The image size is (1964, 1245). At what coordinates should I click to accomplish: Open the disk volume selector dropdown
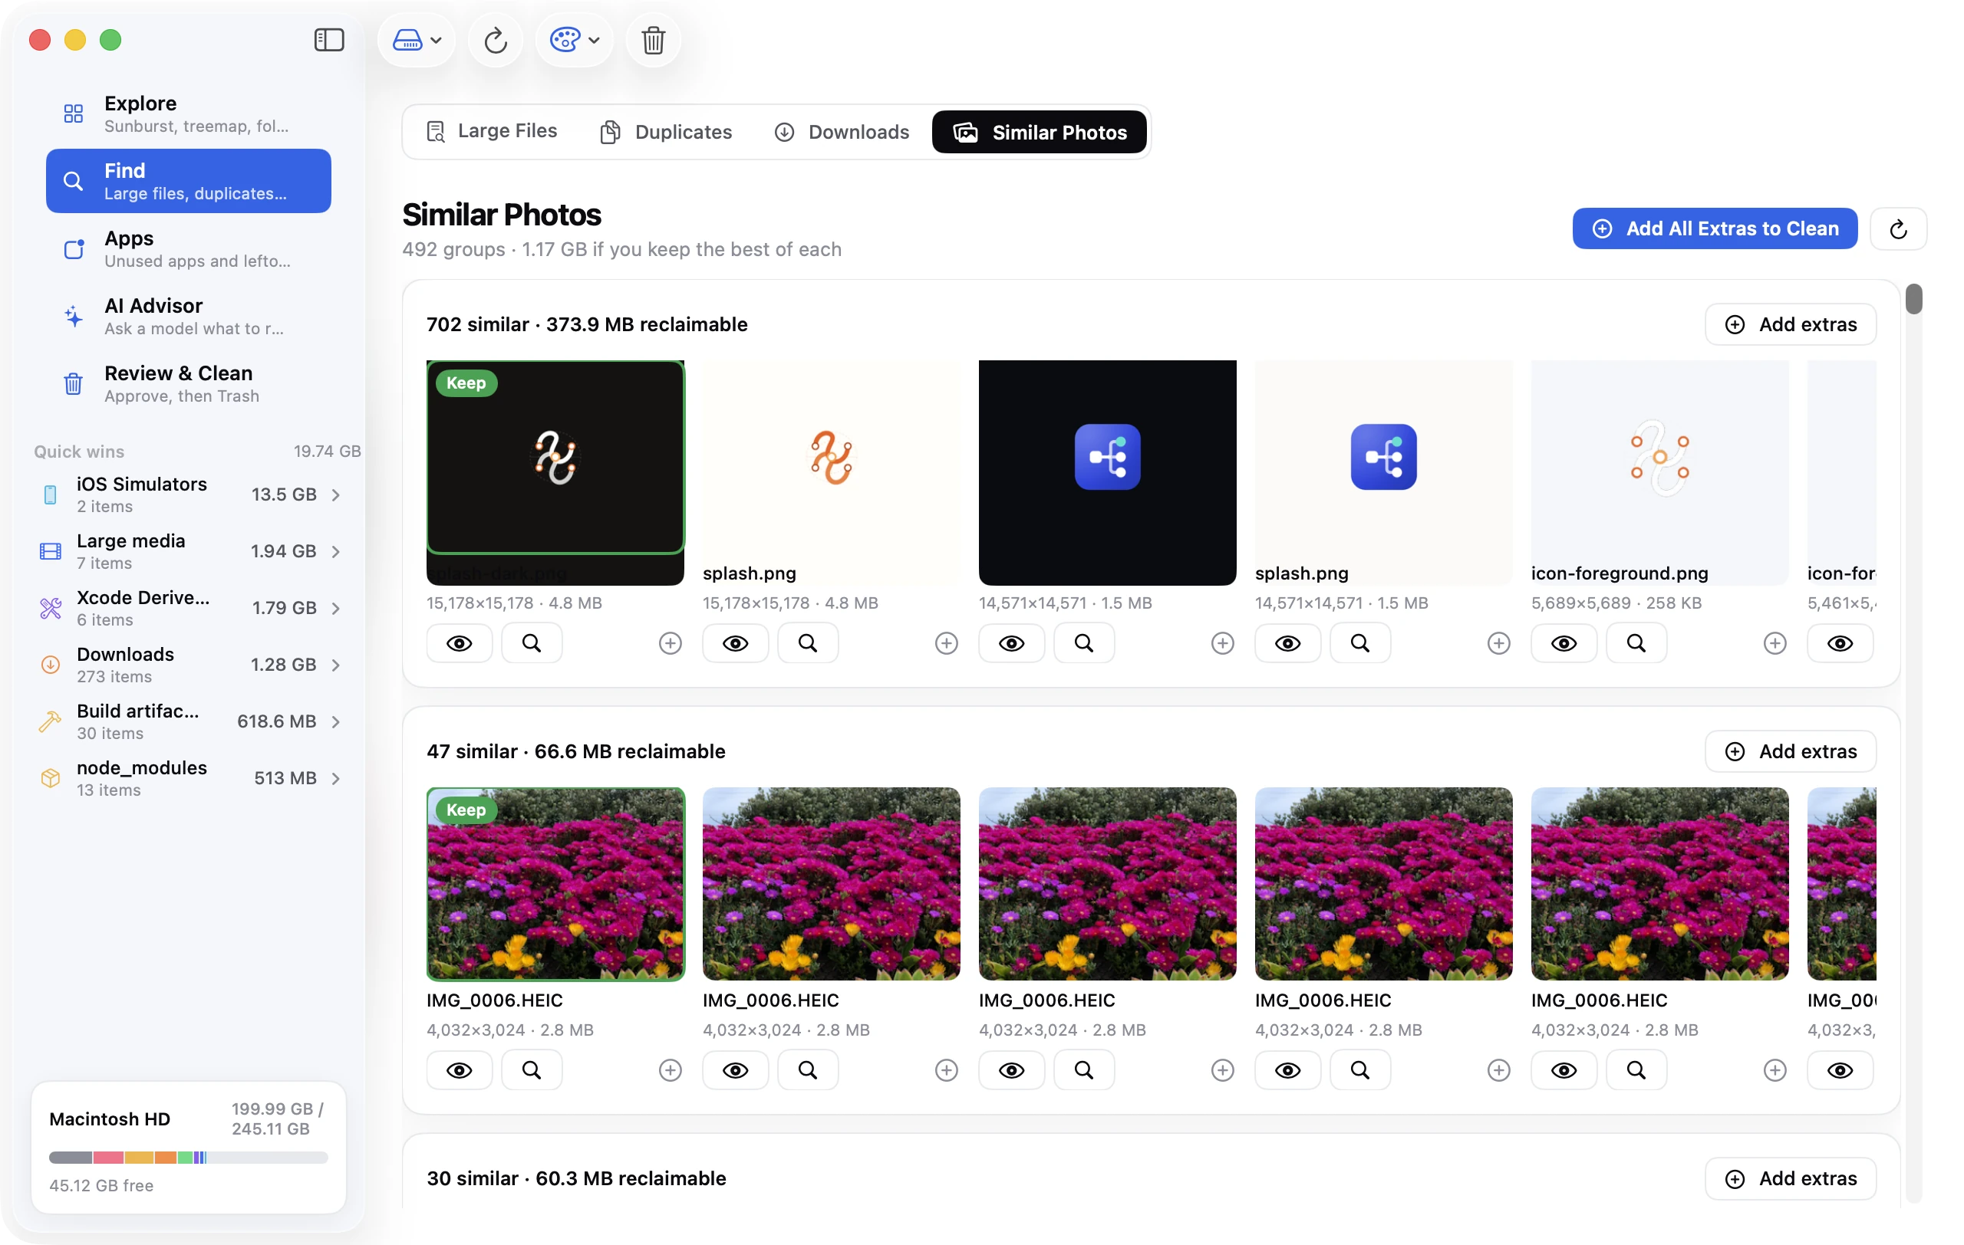[417, 40]
